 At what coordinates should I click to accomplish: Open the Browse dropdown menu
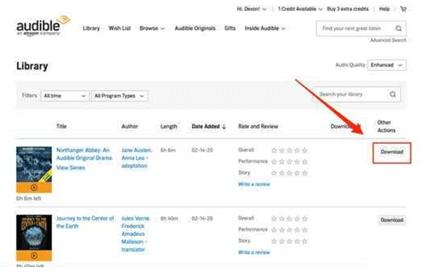point(152,28)
